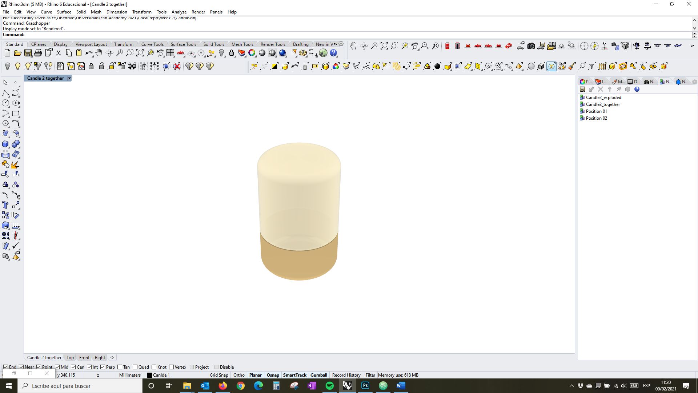The width and height of the screenshot is (698, 393).
Task: Toggle Gumball in status bar
Action: click(319, 375)
